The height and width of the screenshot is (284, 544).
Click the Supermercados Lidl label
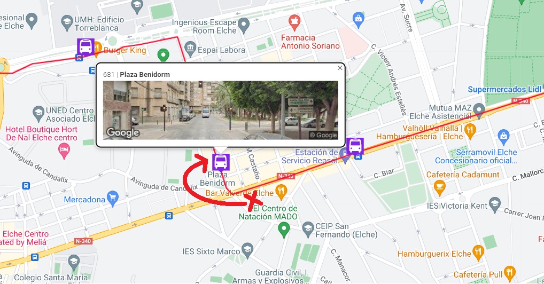(x=504, y=90)
